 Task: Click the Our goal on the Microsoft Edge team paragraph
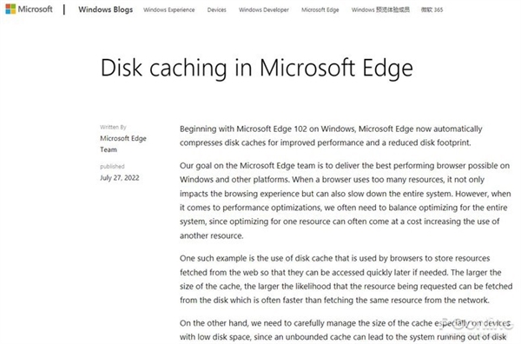pos(346,201)
